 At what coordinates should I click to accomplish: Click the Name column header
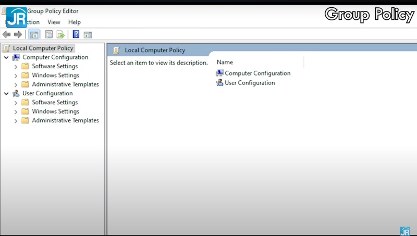point(225,62)
